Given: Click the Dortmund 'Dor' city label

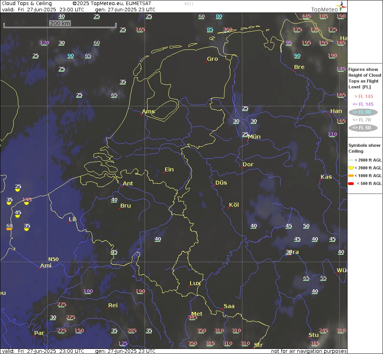Looking at the screenshot, I should [x=248, y=165].
